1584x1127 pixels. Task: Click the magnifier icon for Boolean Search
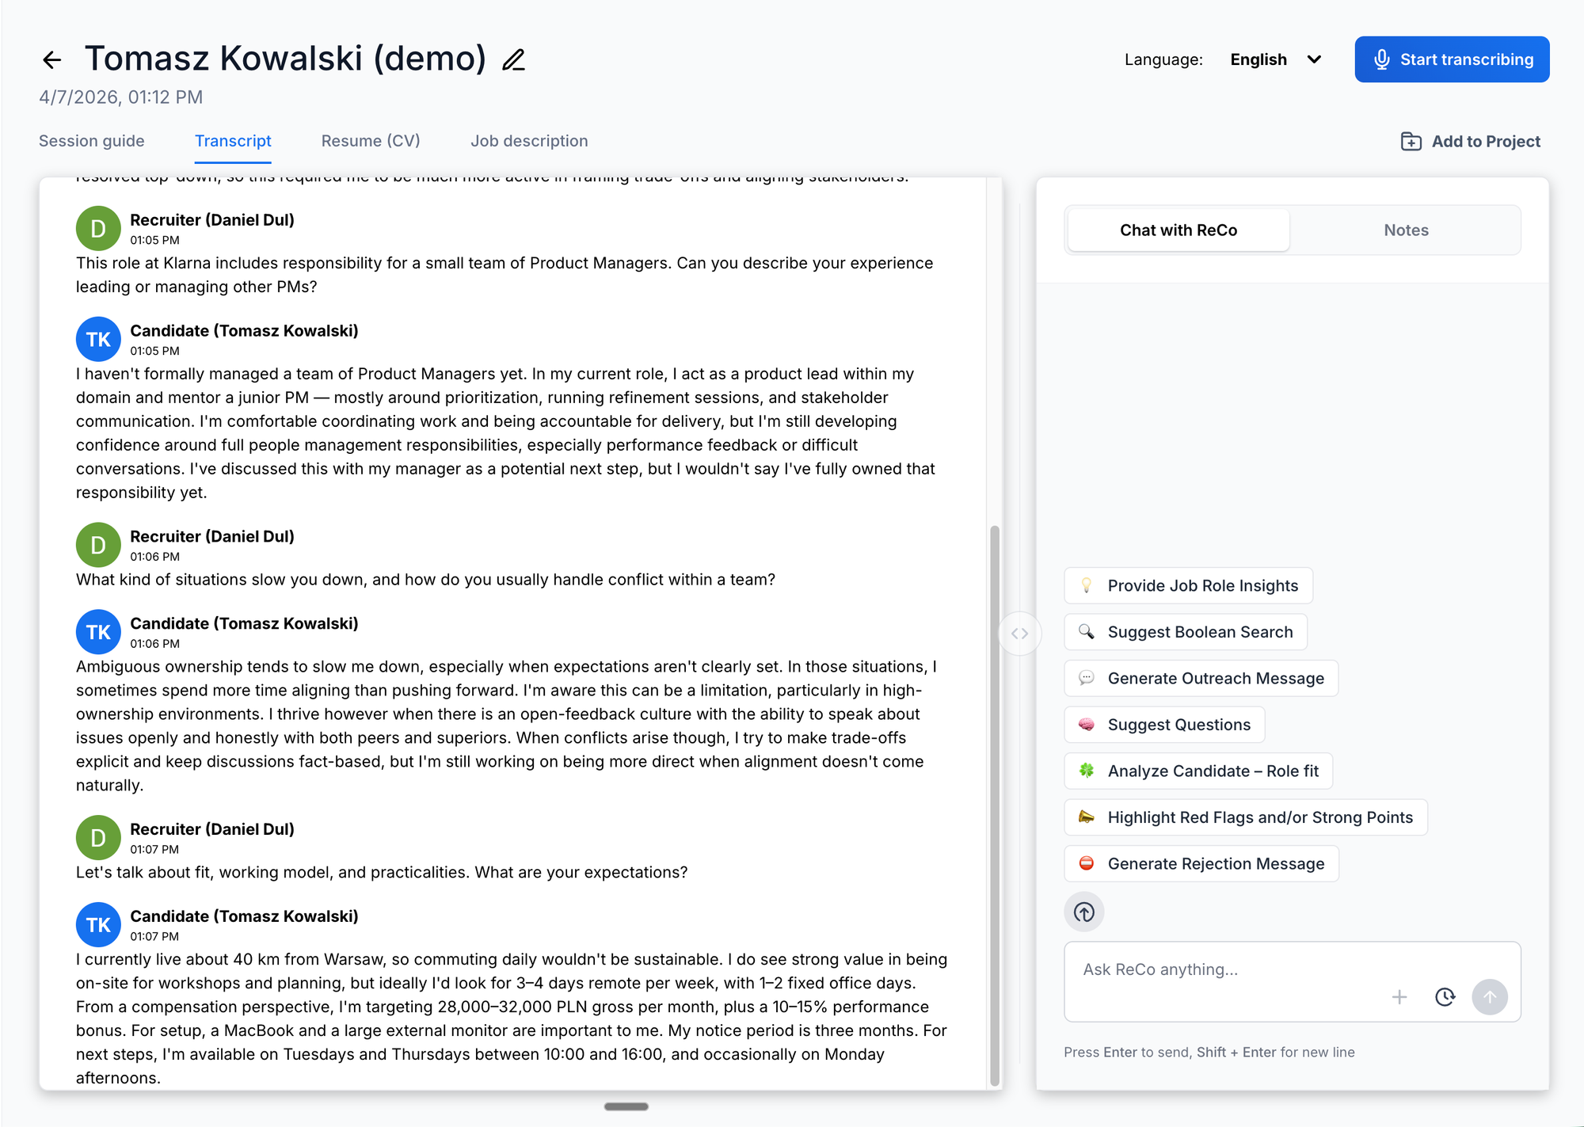tap(1087, 631)
